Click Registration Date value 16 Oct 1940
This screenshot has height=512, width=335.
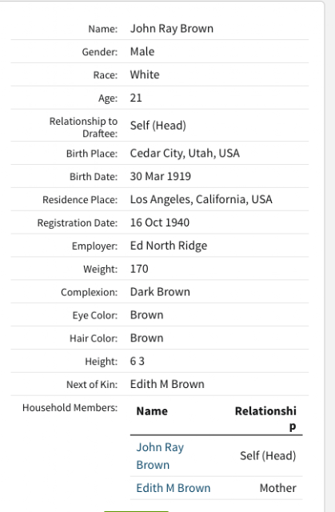click(160, 222)
